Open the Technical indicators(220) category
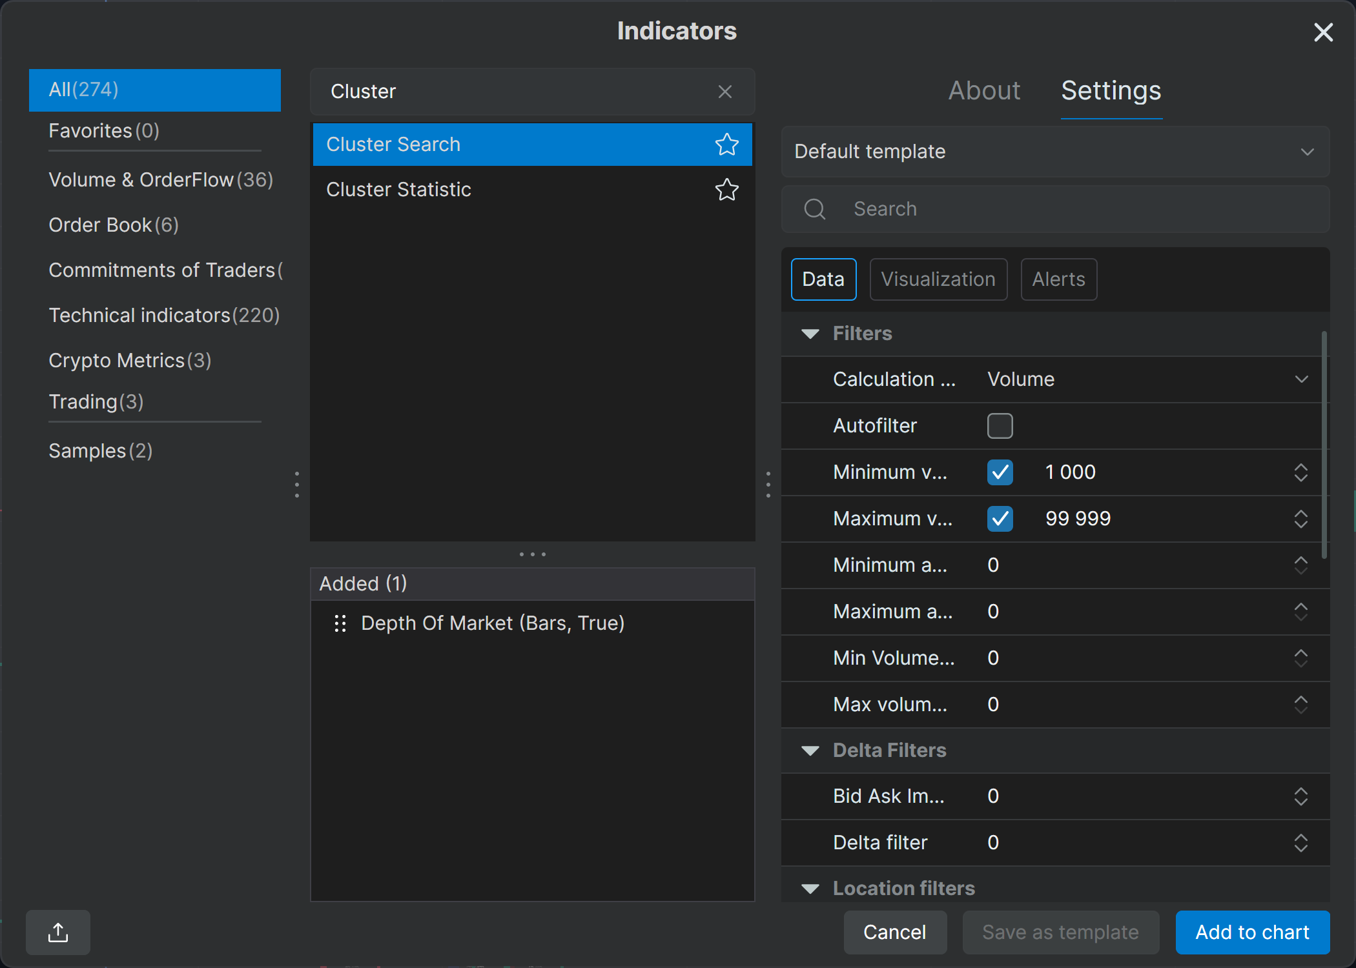1356x968 pixels. click(155, 315)
